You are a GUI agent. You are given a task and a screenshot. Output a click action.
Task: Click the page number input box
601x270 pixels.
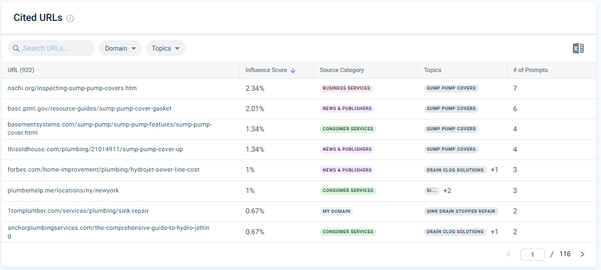coord(533,254)
